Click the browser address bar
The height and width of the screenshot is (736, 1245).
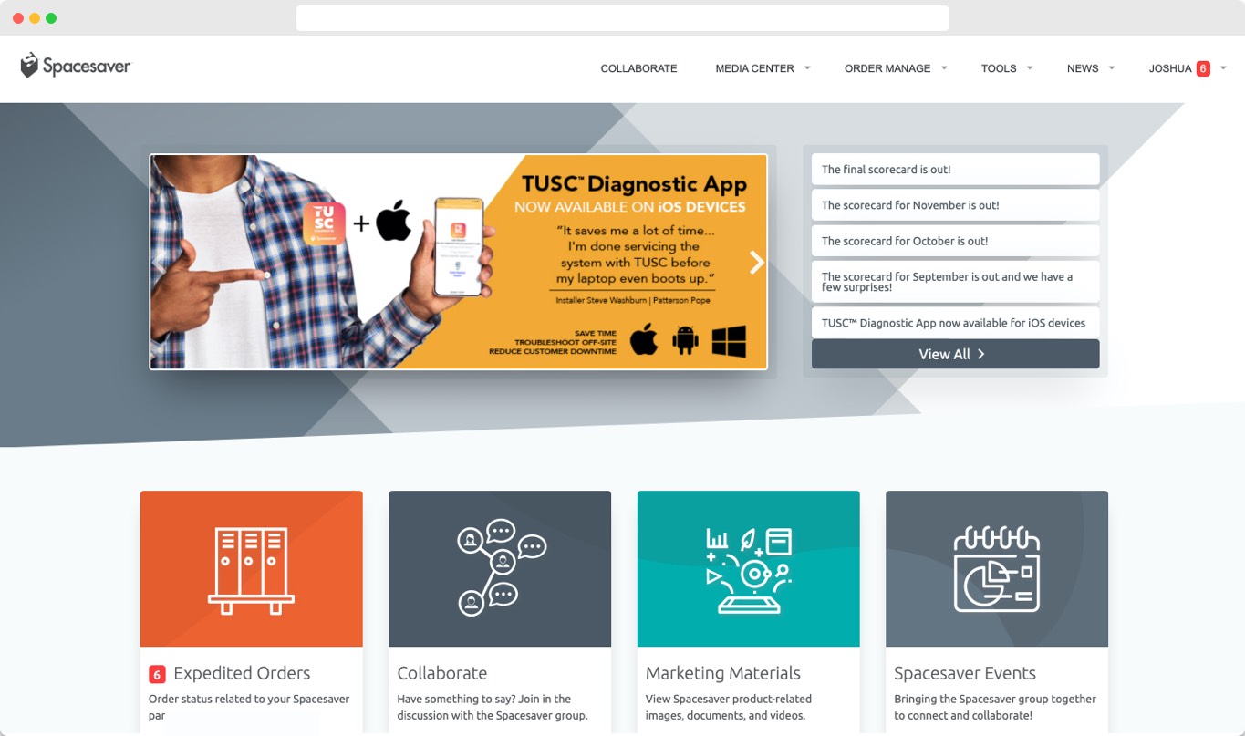tap(622, 18)
